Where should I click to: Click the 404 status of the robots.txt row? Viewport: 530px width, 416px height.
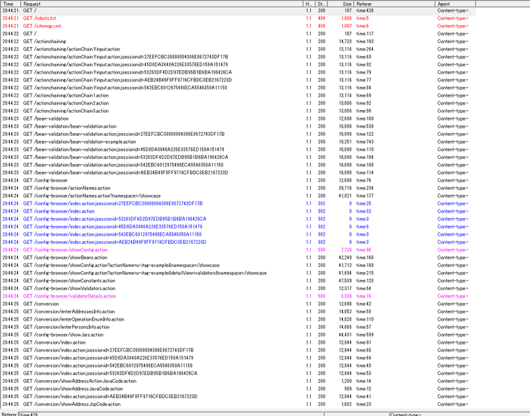[x=321, y=19]
